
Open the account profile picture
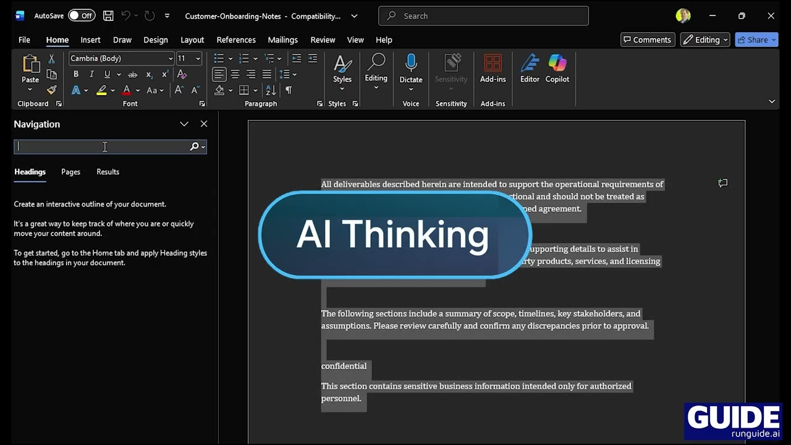[683, 16]
